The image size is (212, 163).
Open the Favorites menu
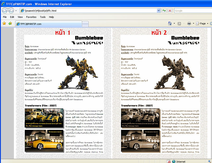[x=31, y=17]
